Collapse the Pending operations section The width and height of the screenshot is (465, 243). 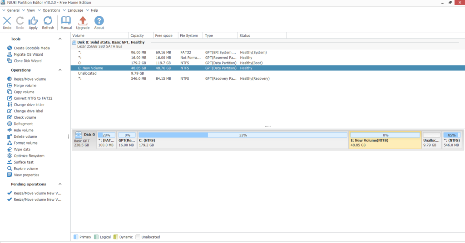pos(60,184)
